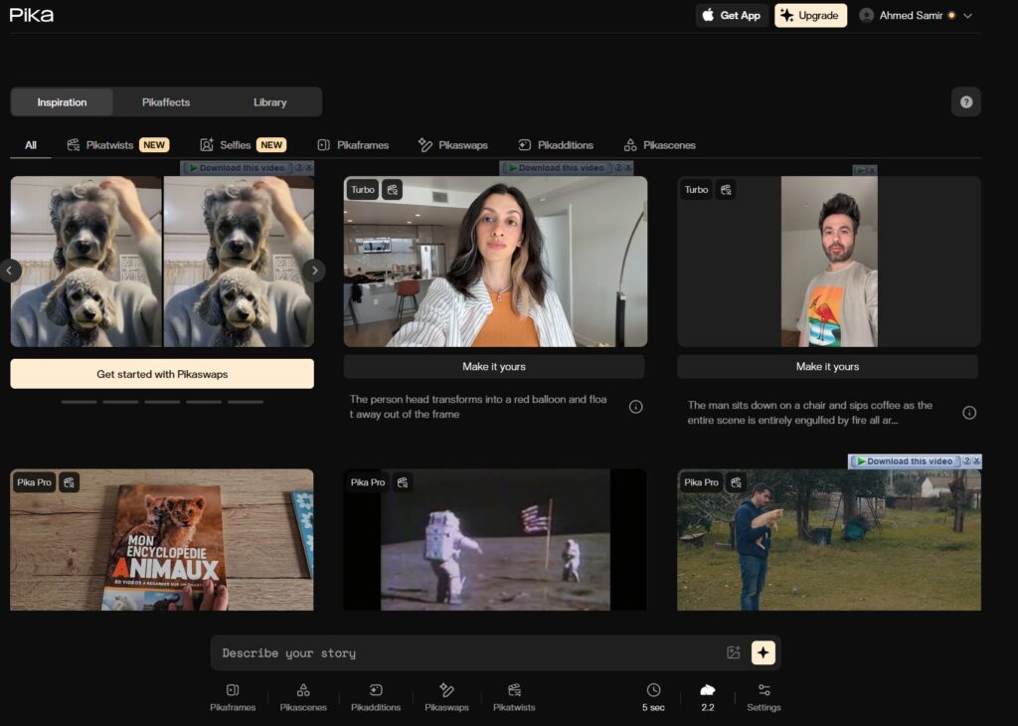Filter inspiration by Selfies

point(243,145)
